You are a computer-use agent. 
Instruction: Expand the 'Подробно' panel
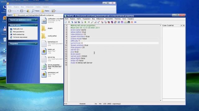36,43
